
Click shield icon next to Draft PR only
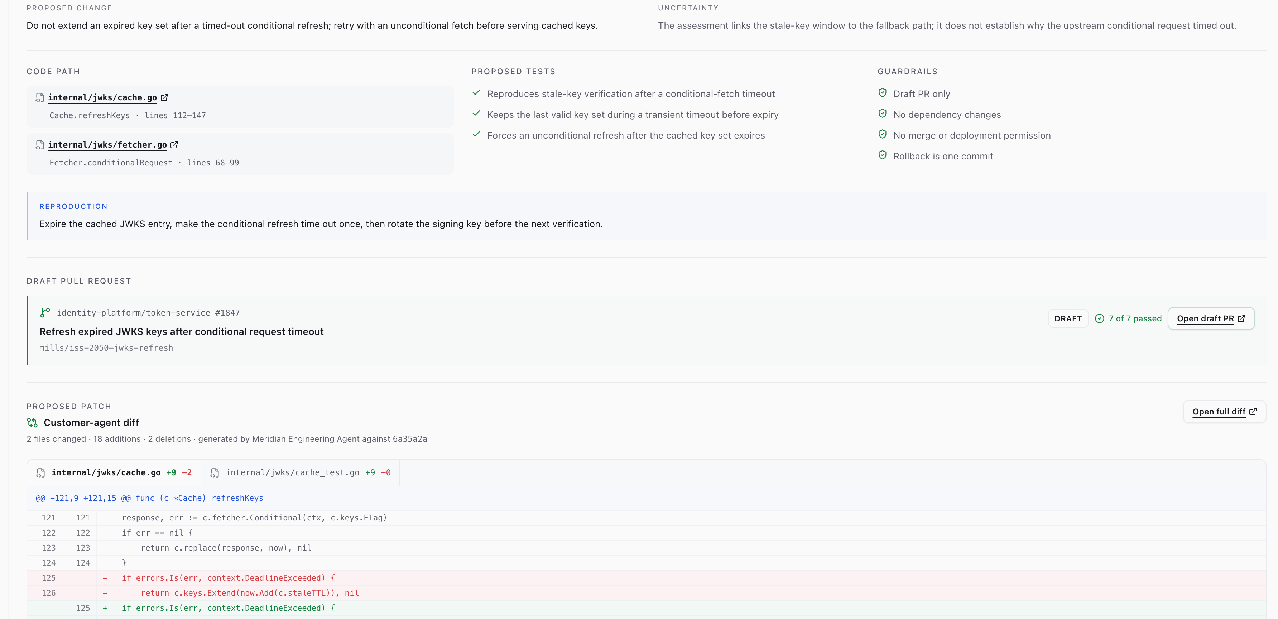(x=882, y=93)
